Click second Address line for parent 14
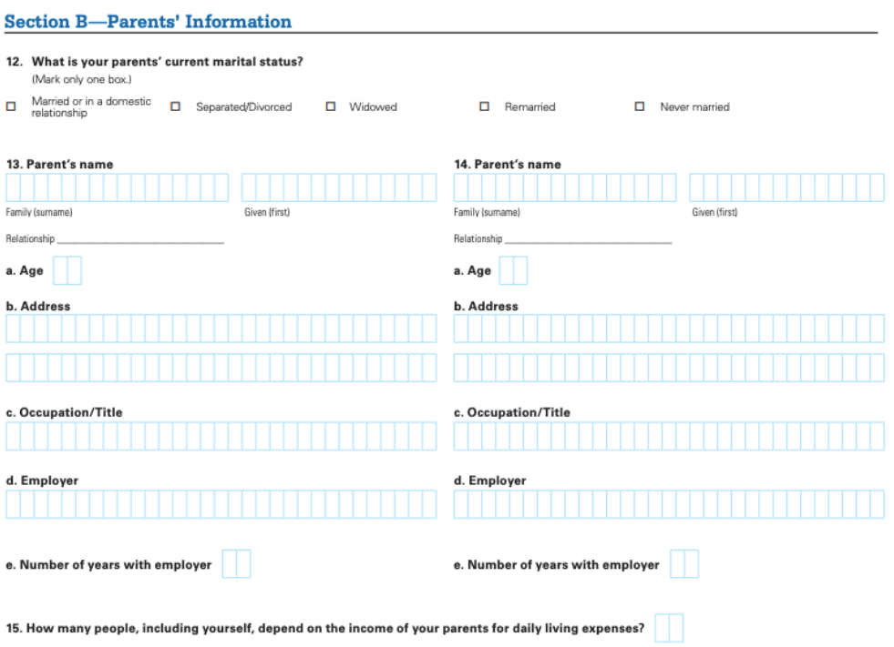This screenshot has width=894, height=647. click(669, 368)
